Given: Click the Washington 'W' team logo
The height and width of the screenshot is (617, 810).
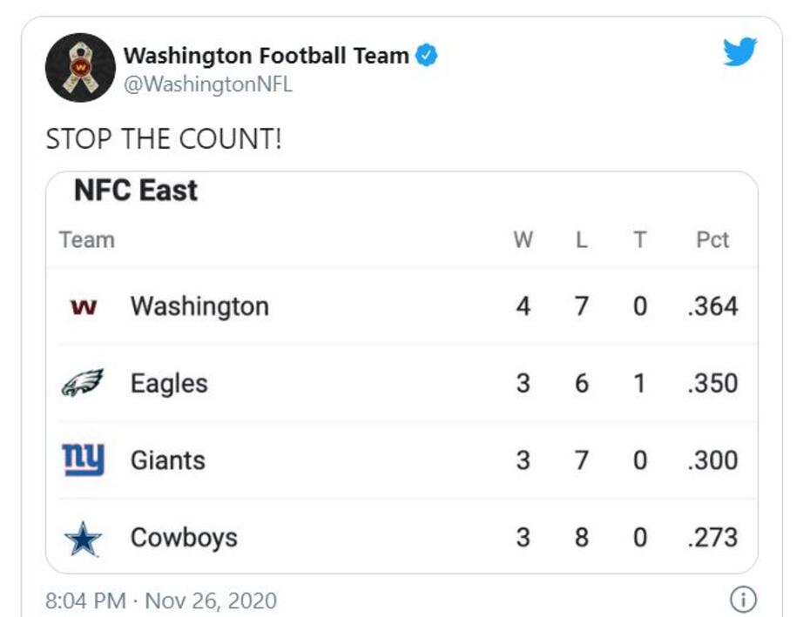Looking at the screenshot, I should pyautogui.click(x=83, y=307).
